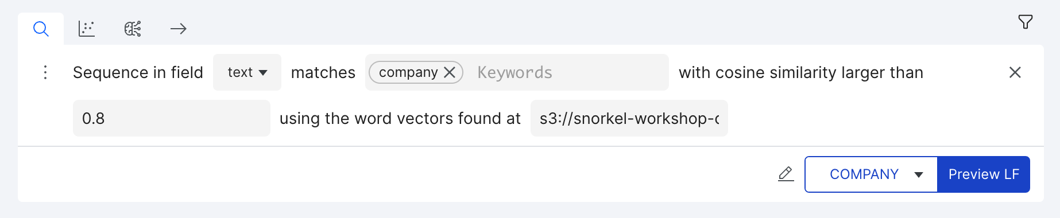Click the pencil edit icon
The height and width of the screenshot is (218, 1060).
point(786,174)
